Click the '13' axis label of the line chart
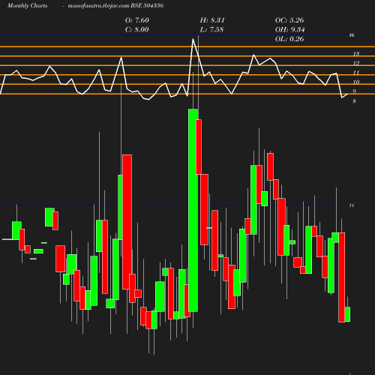The height and width of the screenshot is (375, 375). (x=356, y=54)
